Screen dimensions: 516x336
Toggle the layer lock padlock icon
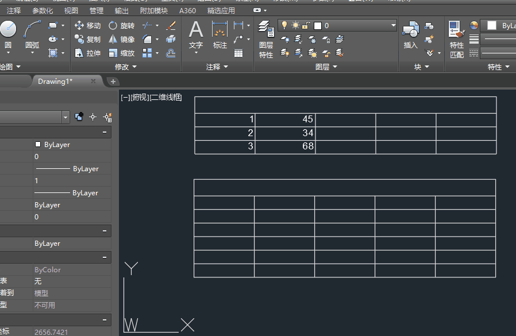(306, 25)
